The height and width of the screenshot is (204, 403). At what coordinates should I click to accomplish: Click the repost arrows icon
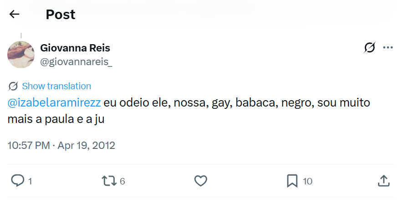108,181
